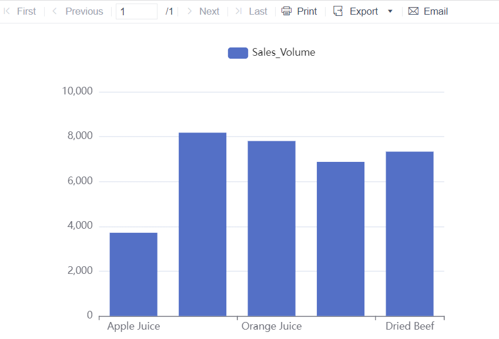499x339 pixels.
Task: Click the Last page navigation icon
Action: point(237,11)
